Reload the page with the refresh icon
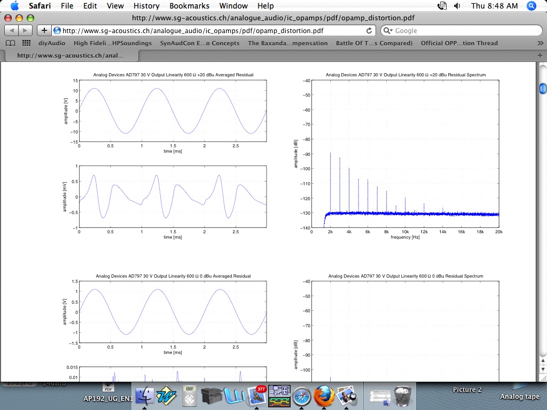 (x=369, y=30)
